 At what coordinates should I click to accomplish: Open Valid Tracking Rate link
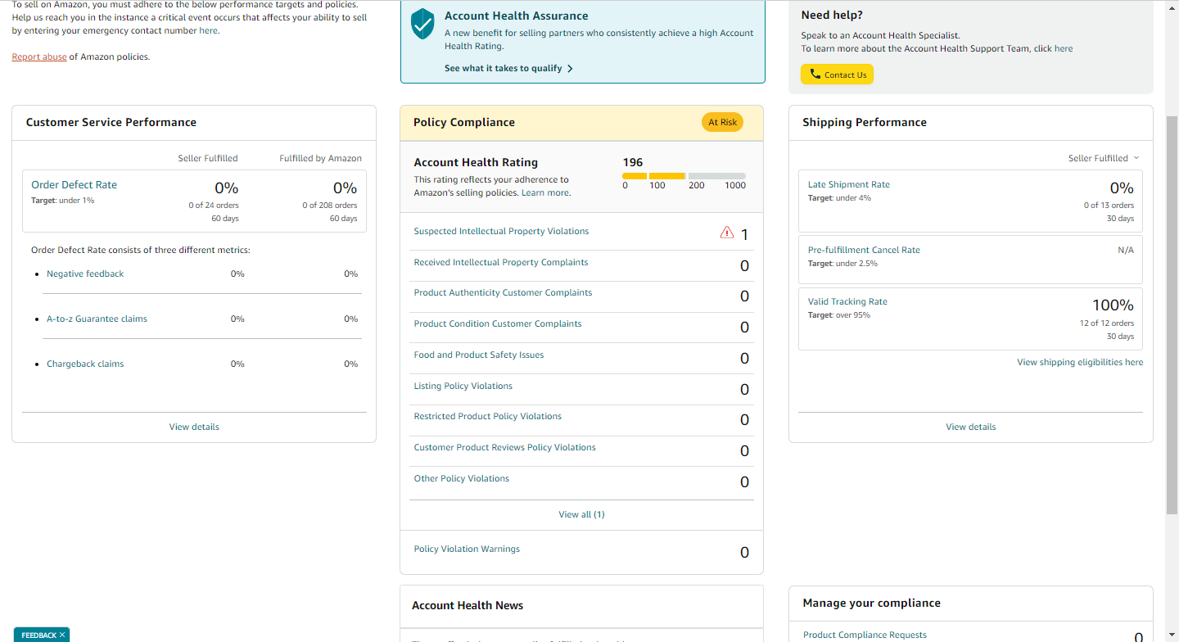click(x=847, y=301)
